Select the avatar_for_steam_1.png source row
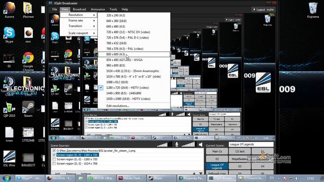This screenshot has height=182, width=324. click(x=96, y=151)
